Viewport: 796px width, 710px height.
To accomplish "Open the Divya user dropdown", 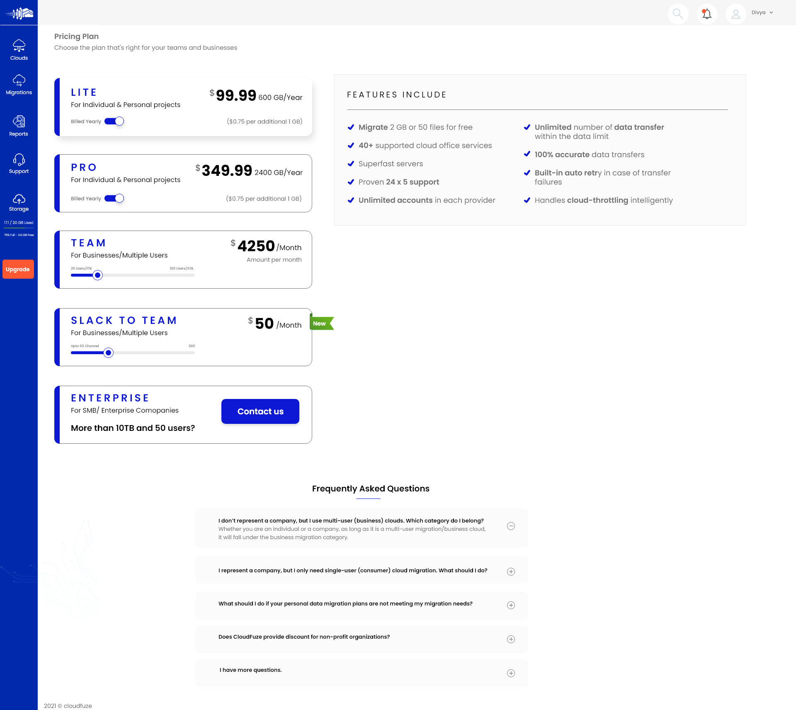I will coord(762,12).
